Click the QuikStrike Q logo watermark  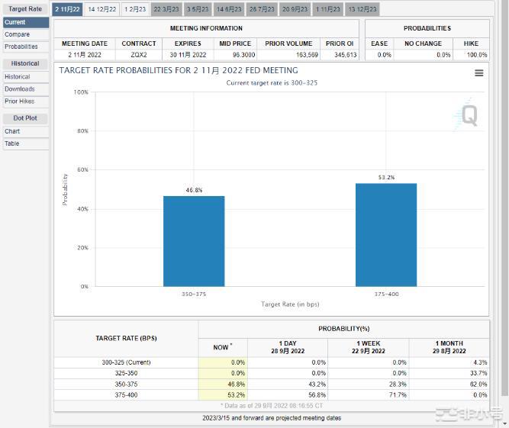(x=467, y=116)
